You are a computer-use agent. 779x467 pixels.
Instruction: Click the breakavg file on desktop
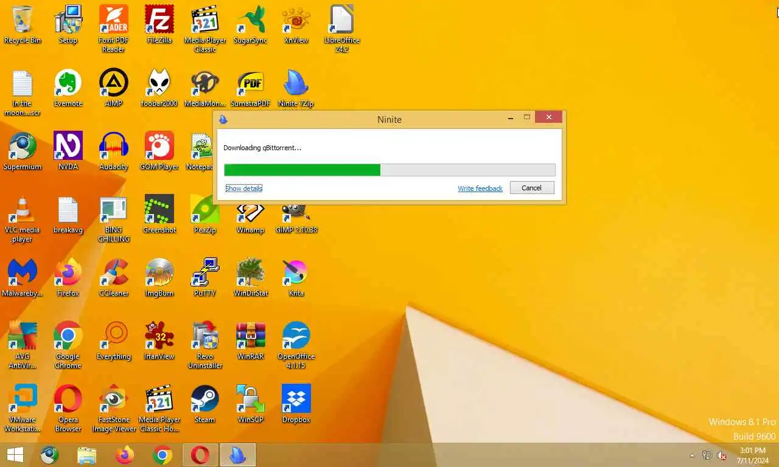pyautogui.click(x=68, y=215)
